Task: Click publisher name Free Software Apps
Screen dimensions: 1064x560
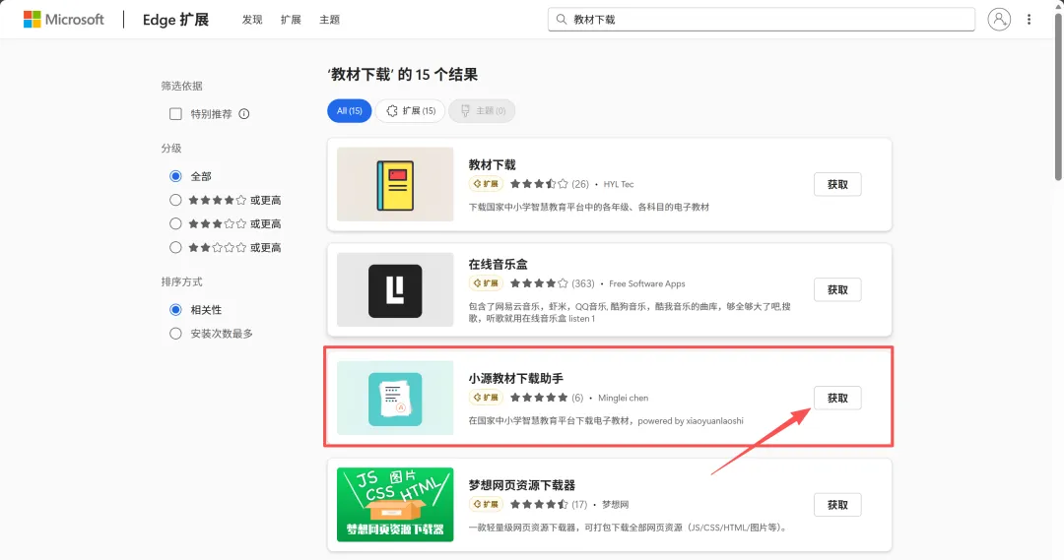Action: click(x=646, y=283)
